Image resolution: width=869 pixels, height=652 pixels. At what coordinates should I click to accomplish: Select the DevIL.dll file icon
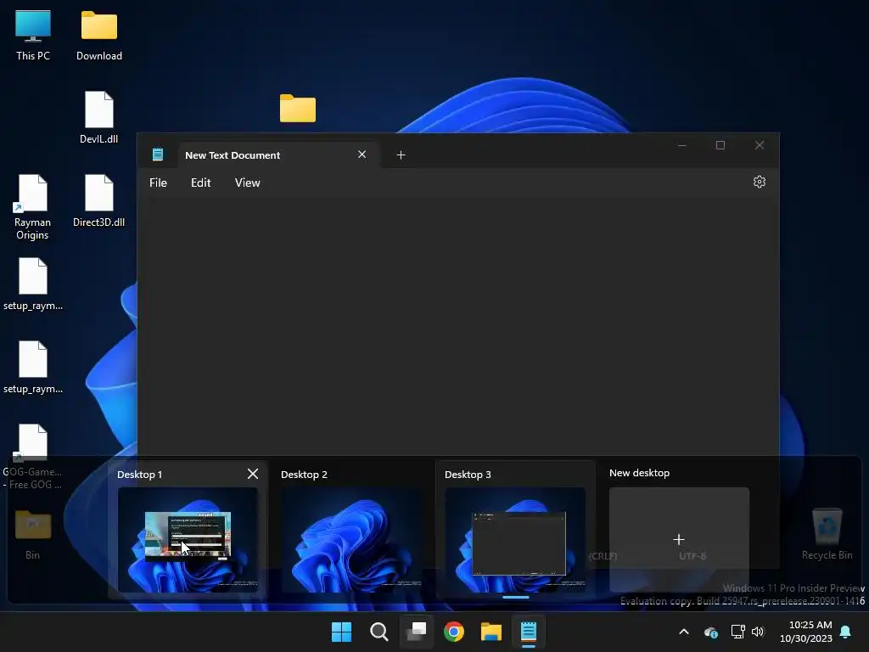(99, 117)
